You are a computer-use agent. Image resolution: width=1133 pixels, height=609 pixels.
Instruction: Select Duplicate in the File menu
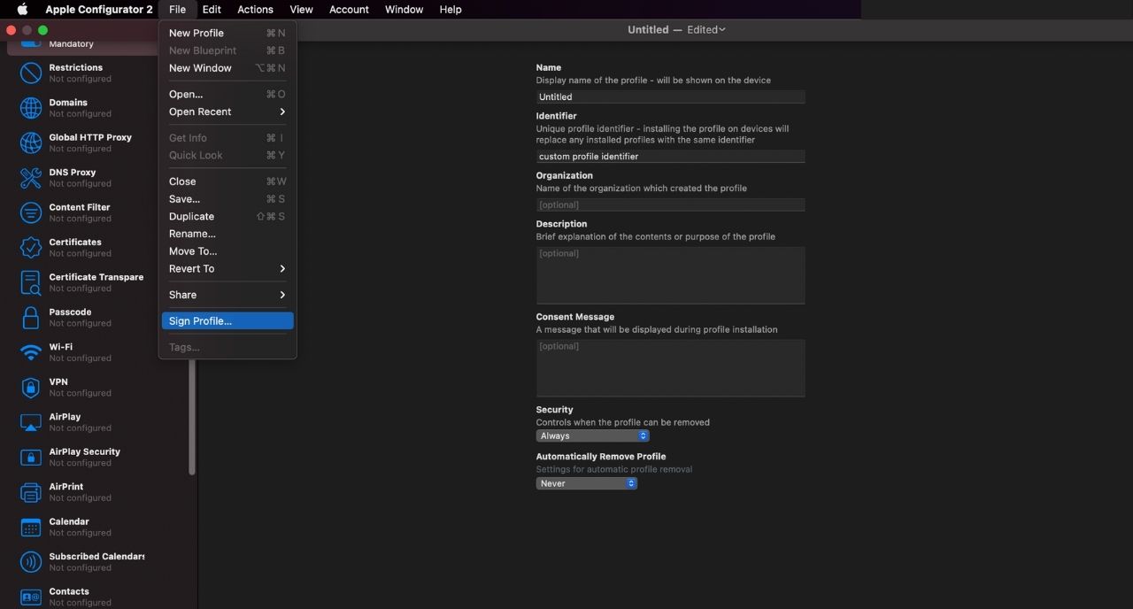click(227, 216)
